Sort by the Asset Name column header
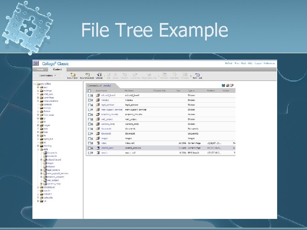 (x=101, y=91)
